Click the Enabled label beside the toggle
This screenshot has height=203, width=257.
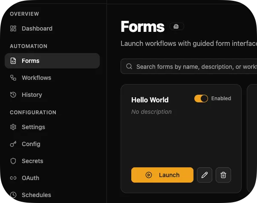221,99
